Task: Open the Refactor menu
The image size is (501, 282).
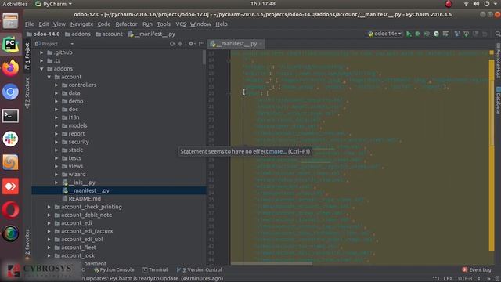Action: click(126, 24)
